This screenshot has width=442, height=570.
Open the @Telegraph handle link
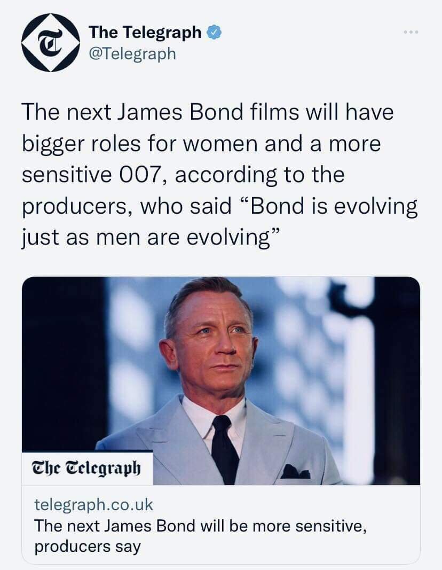coord(132,54)
